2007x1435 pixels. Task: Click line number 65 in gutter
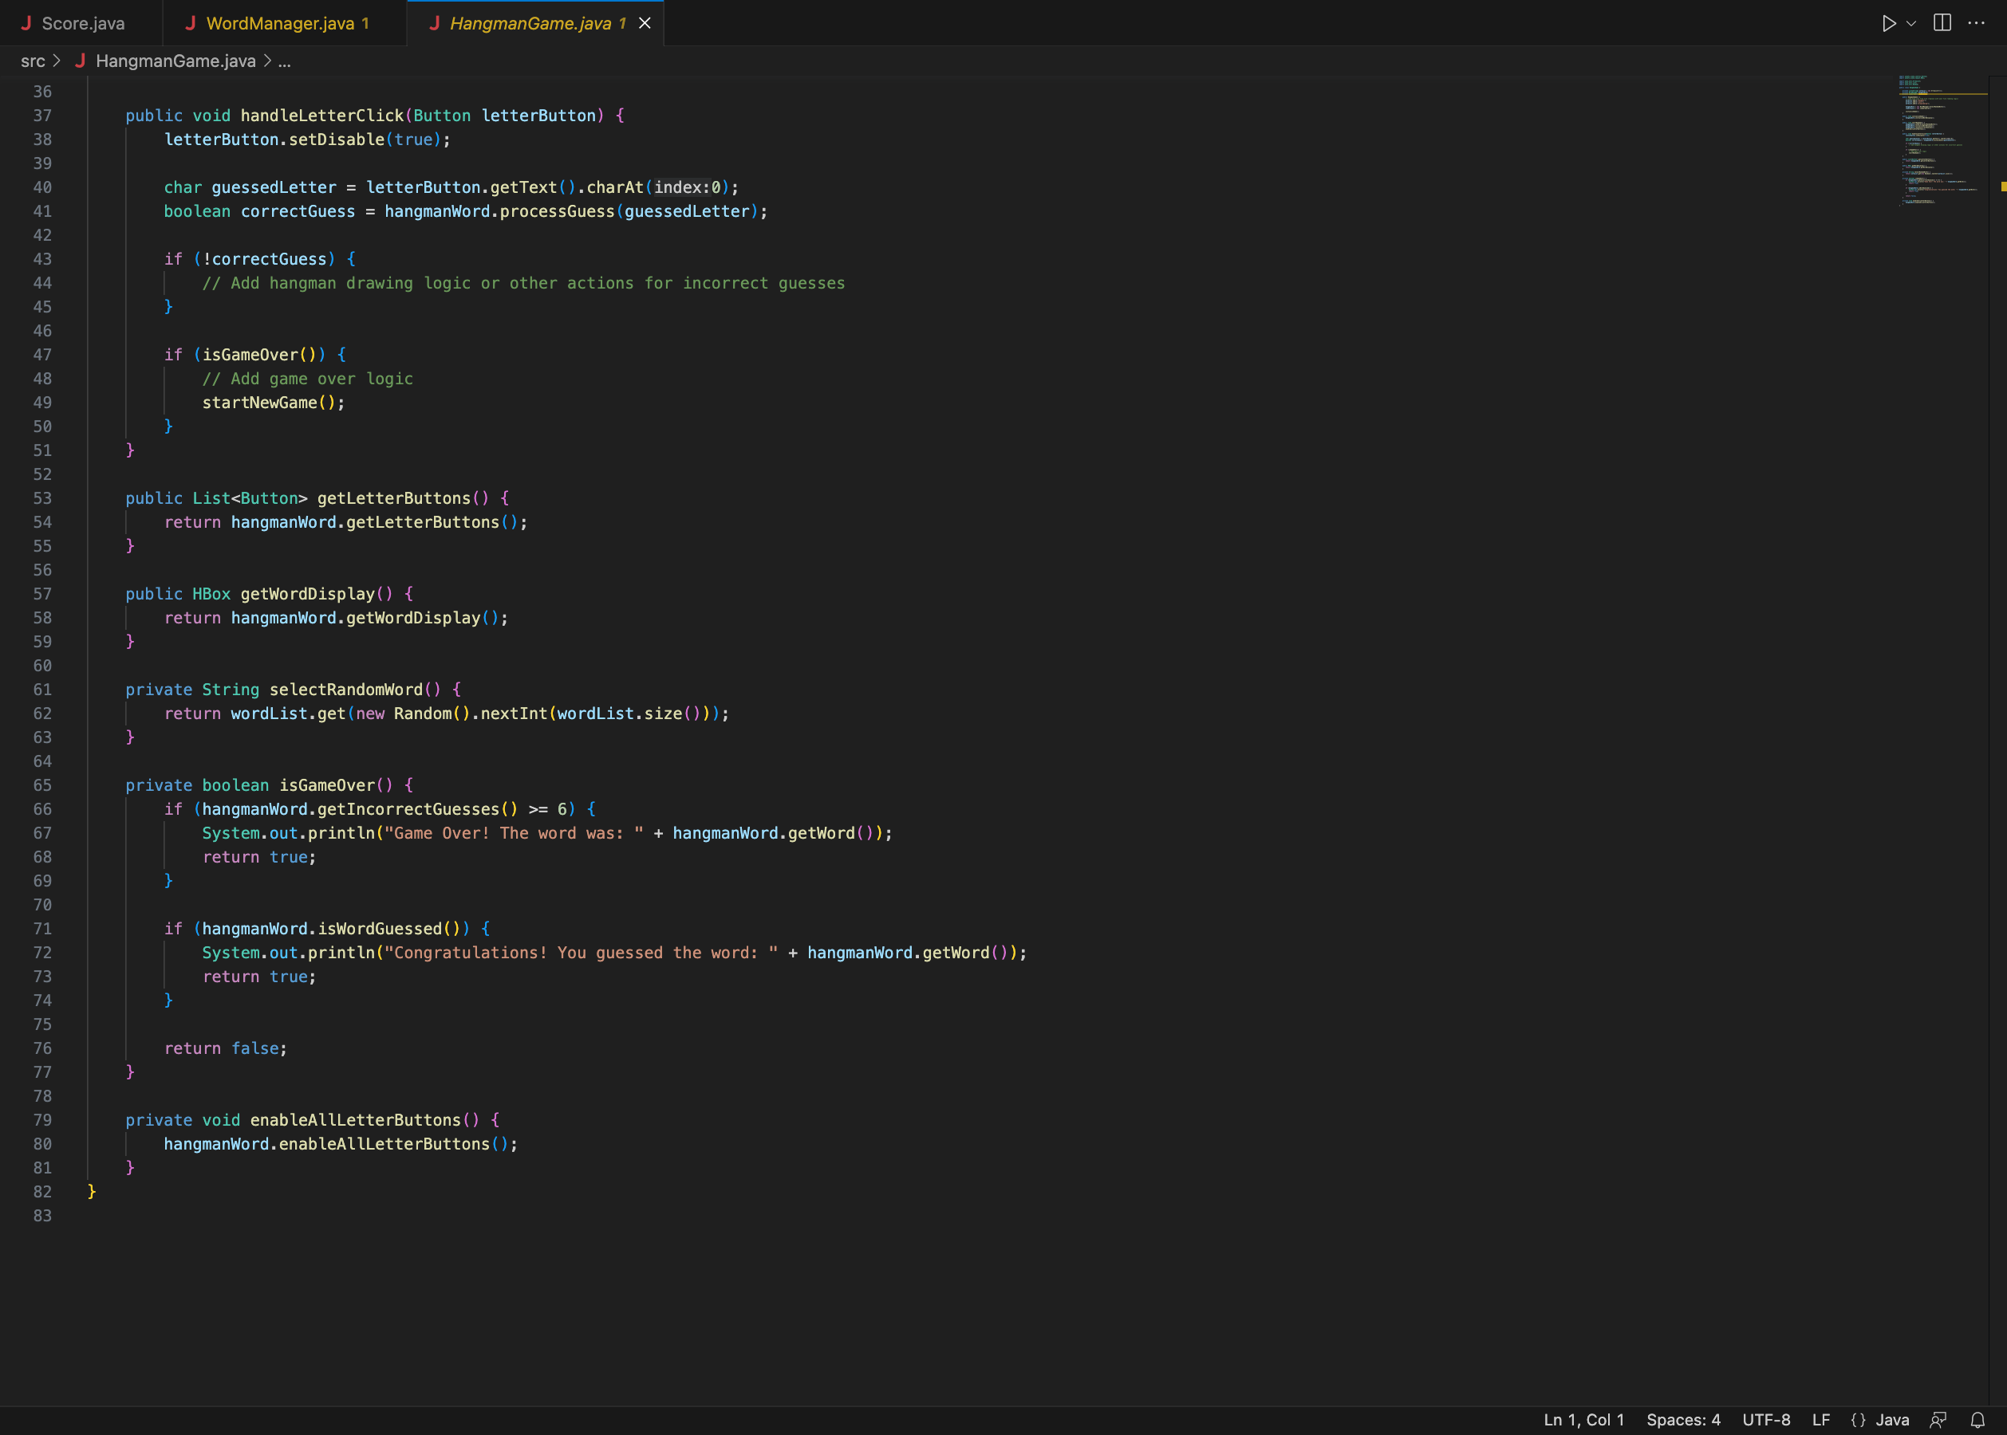42,785
